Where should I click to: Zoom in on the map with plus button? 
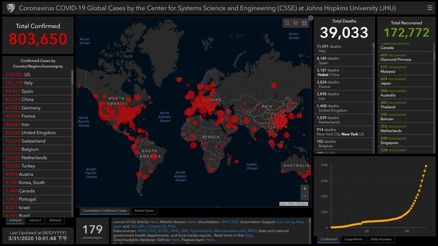coord(304,188)
